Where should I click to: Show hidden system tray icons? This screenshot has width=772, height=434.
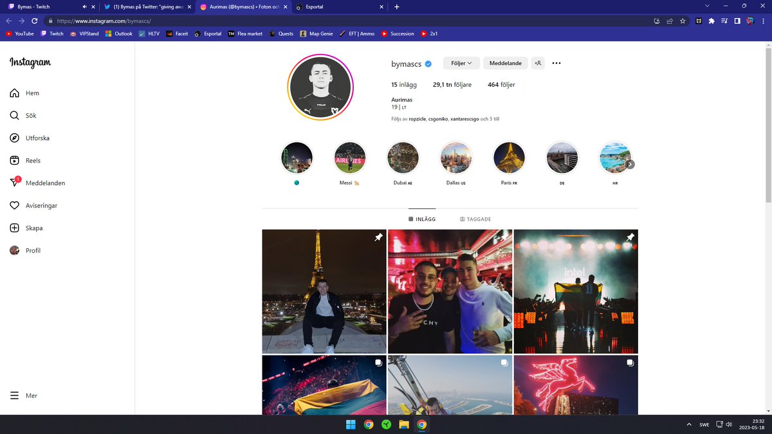tap(689, 424)
